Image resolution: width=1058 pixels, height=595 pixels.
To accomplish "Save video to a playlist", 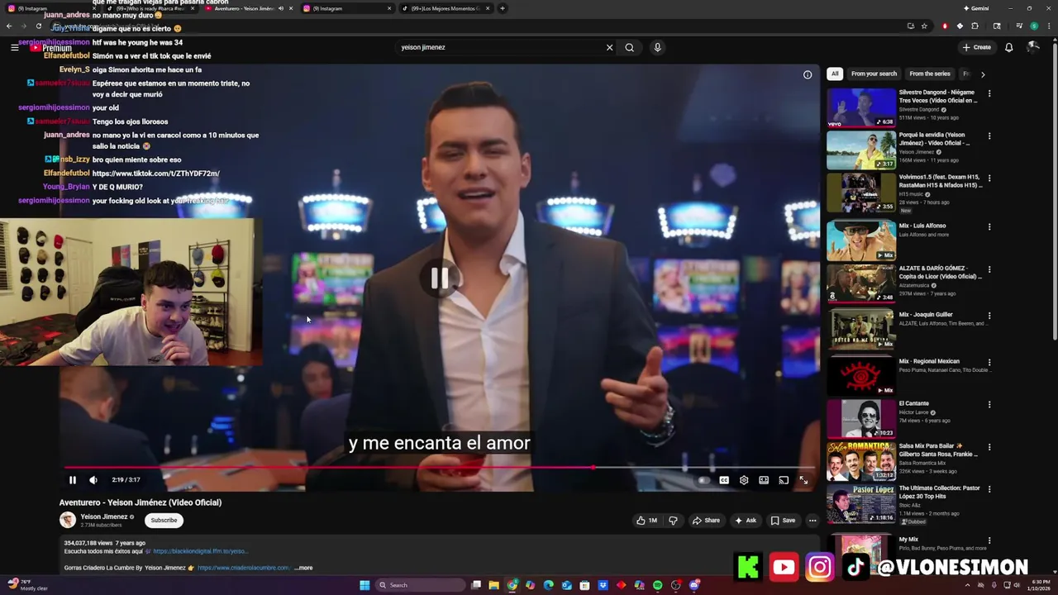I will tap(783, 521).
